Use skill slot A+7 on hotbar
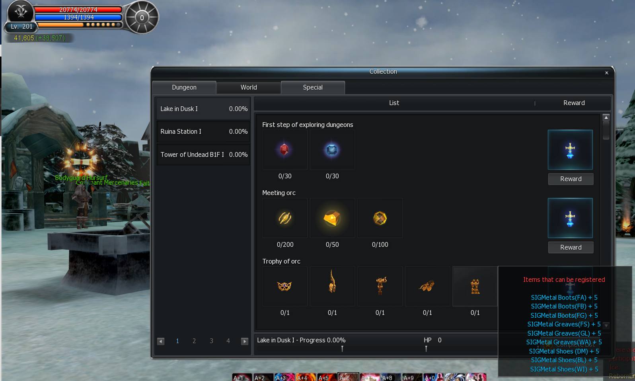 click(370, 377)
